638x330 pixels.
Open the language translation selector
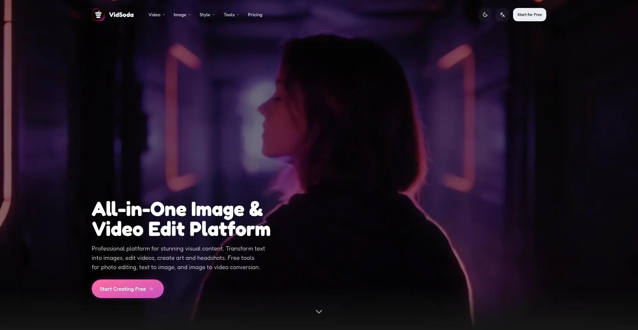(502, 15)
